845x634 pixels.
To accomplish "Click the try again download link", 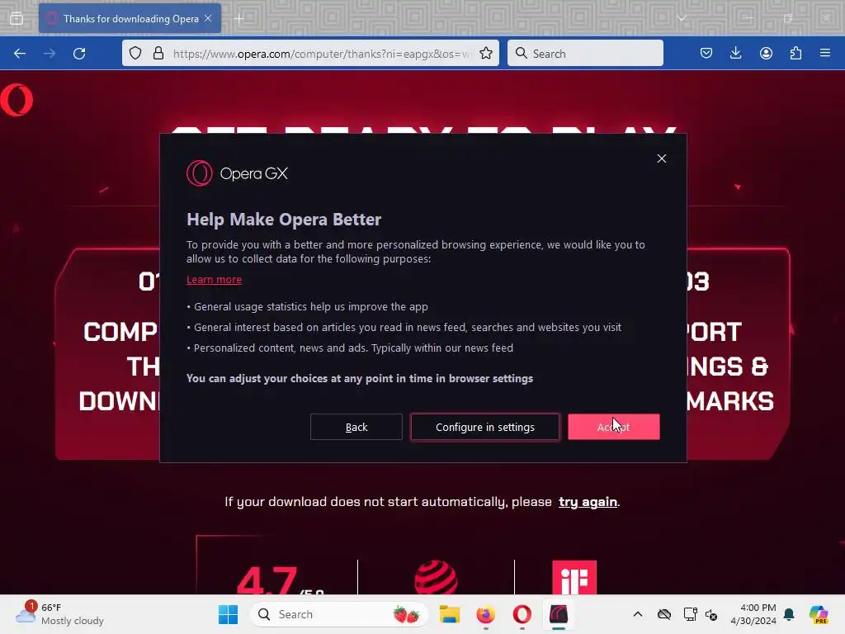I will (x=588, y=502).
